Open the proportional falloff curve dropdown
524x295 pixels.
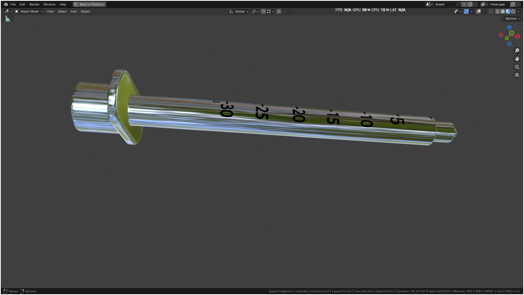286,11
